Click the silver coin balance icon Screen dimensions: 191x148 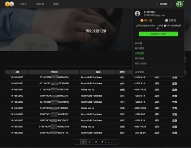point(166,21)
